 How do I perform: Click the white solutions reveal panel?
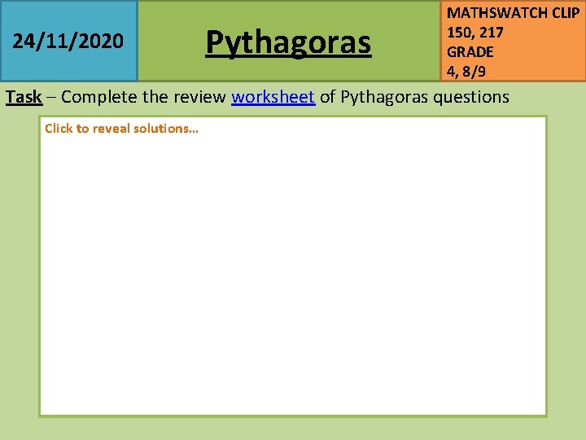293,266
